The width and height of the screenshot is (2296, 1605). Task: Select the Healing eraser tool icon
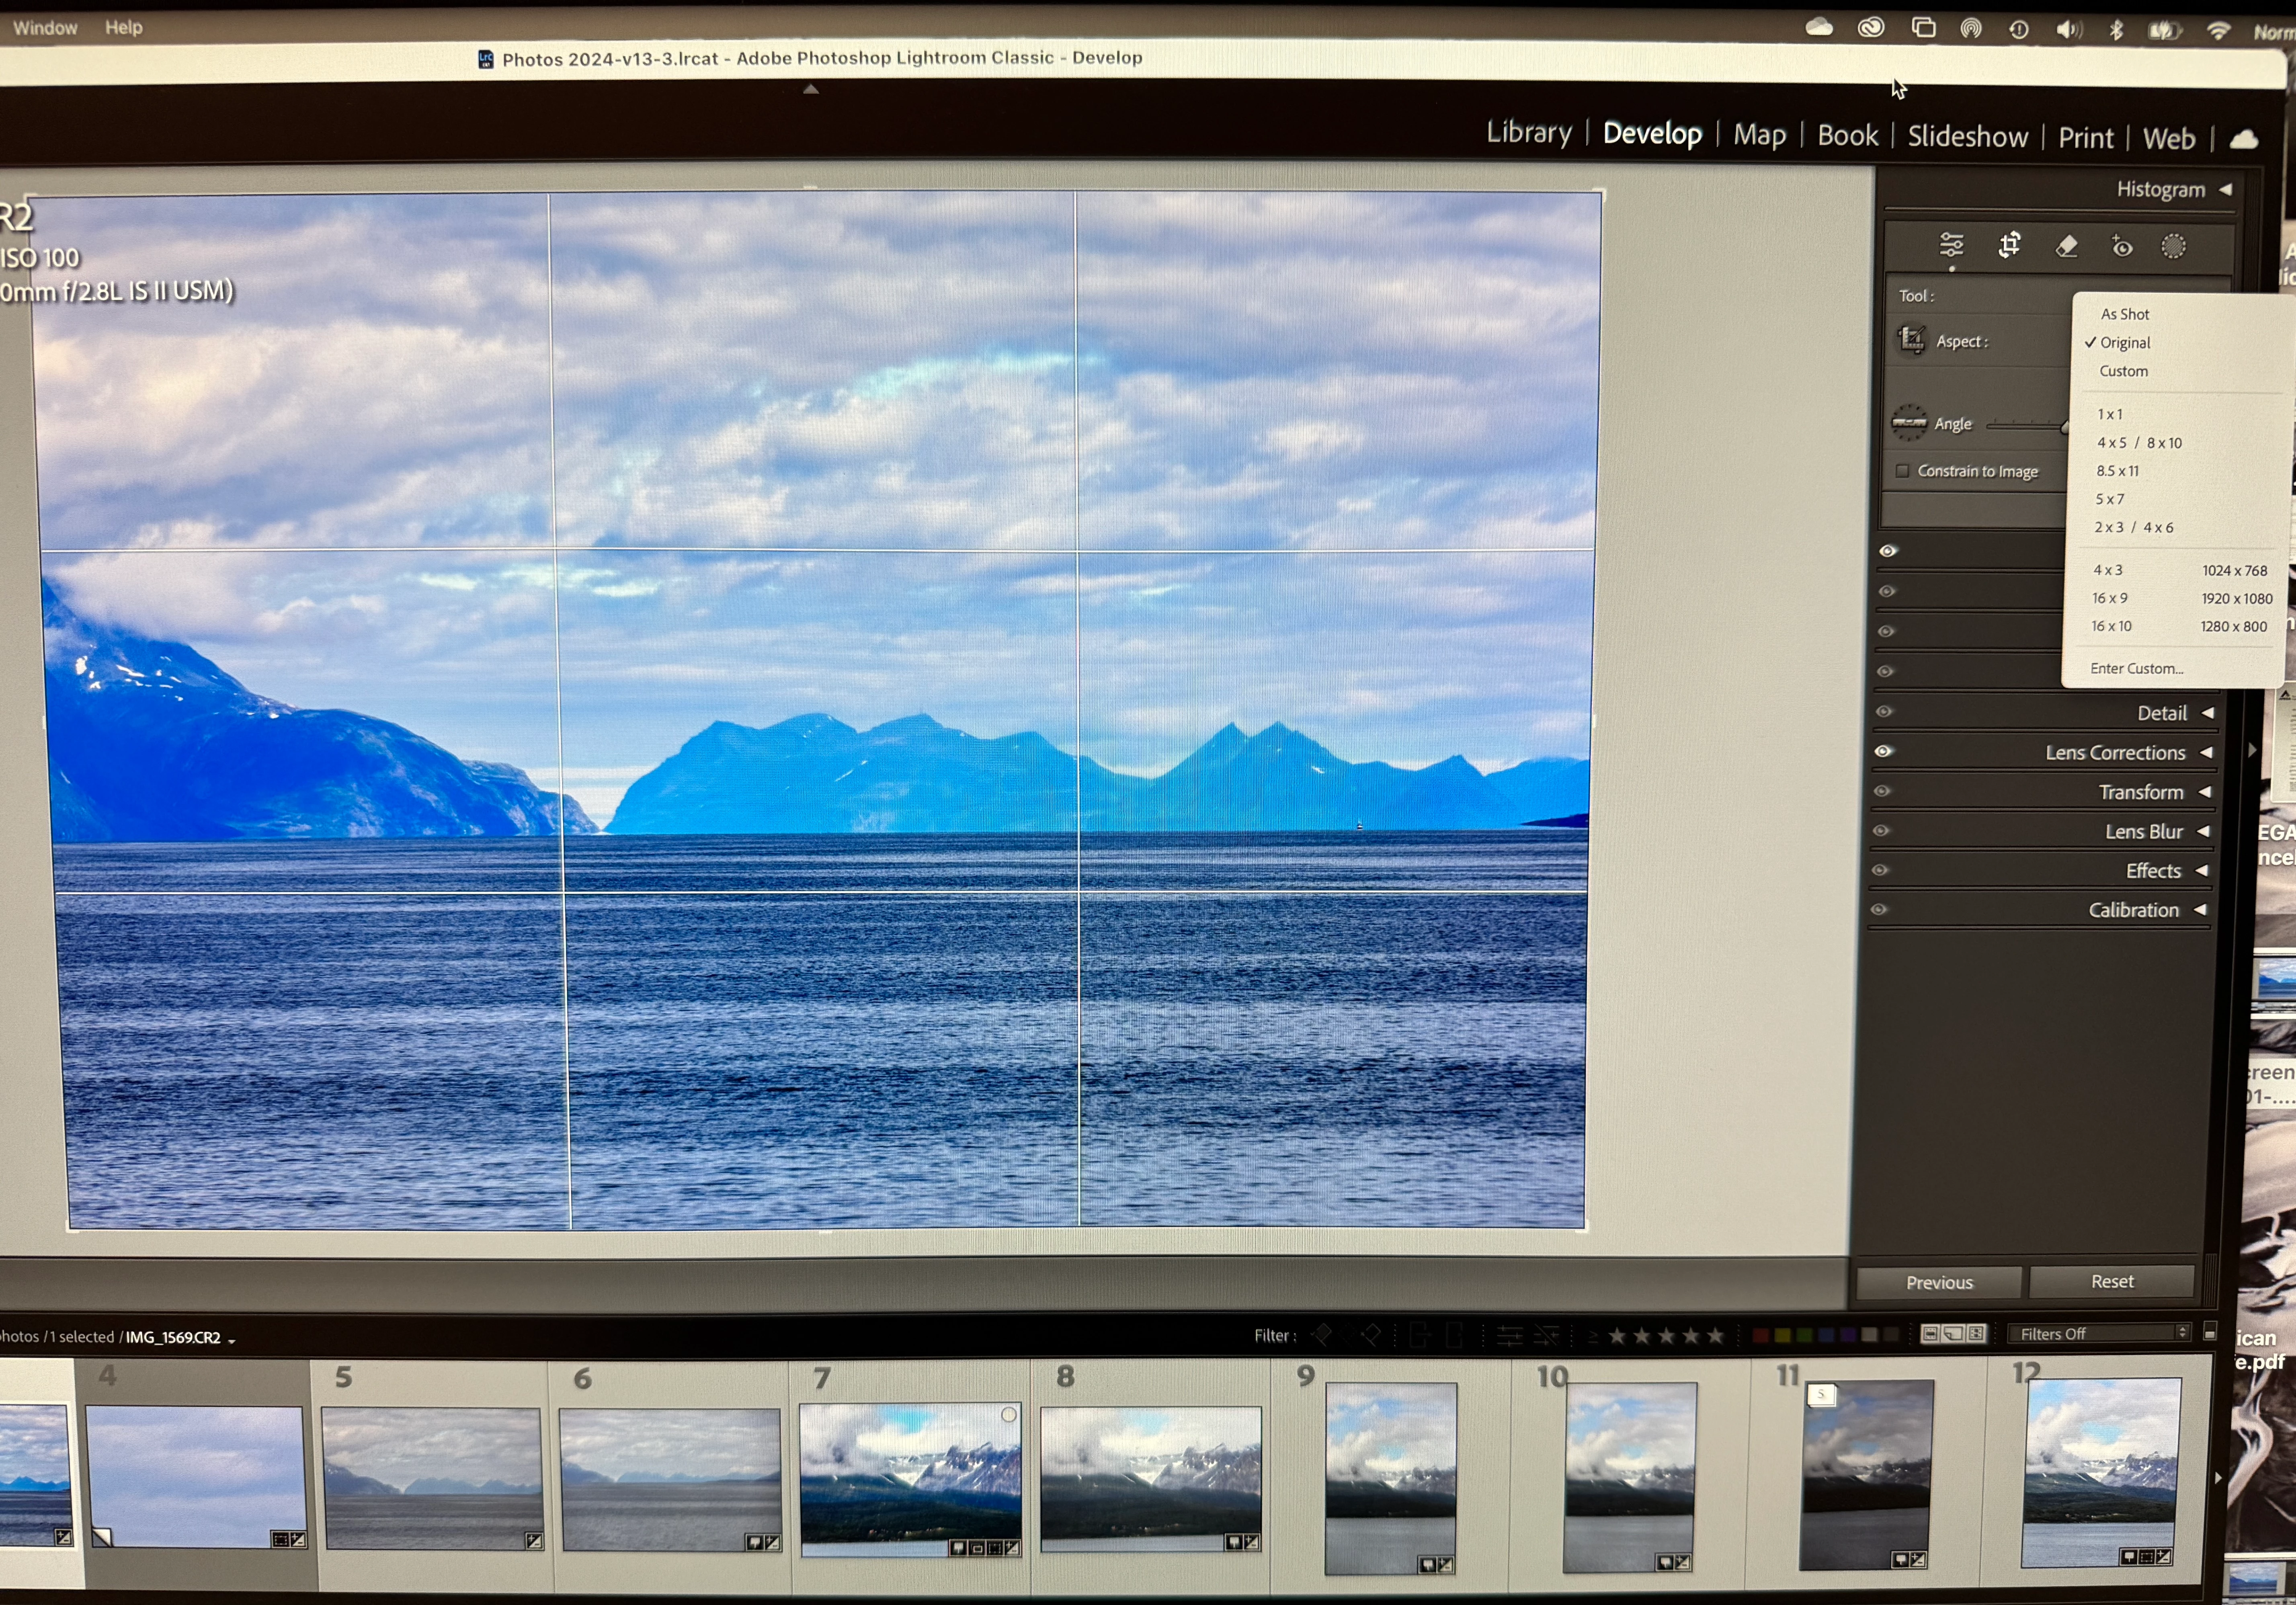tap(2066, 246)
